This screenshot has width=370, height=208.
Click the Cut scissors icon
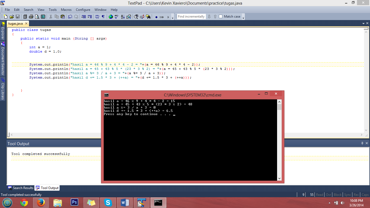coord(51,17)
